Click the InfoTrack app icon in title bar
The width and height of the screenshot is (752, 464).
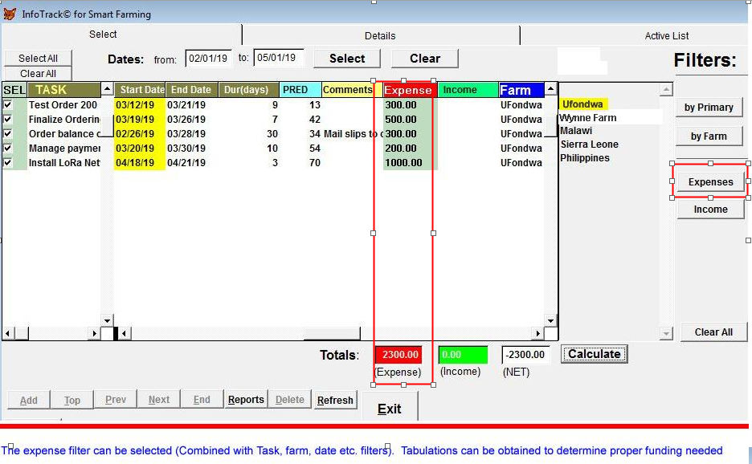point(10,14)
